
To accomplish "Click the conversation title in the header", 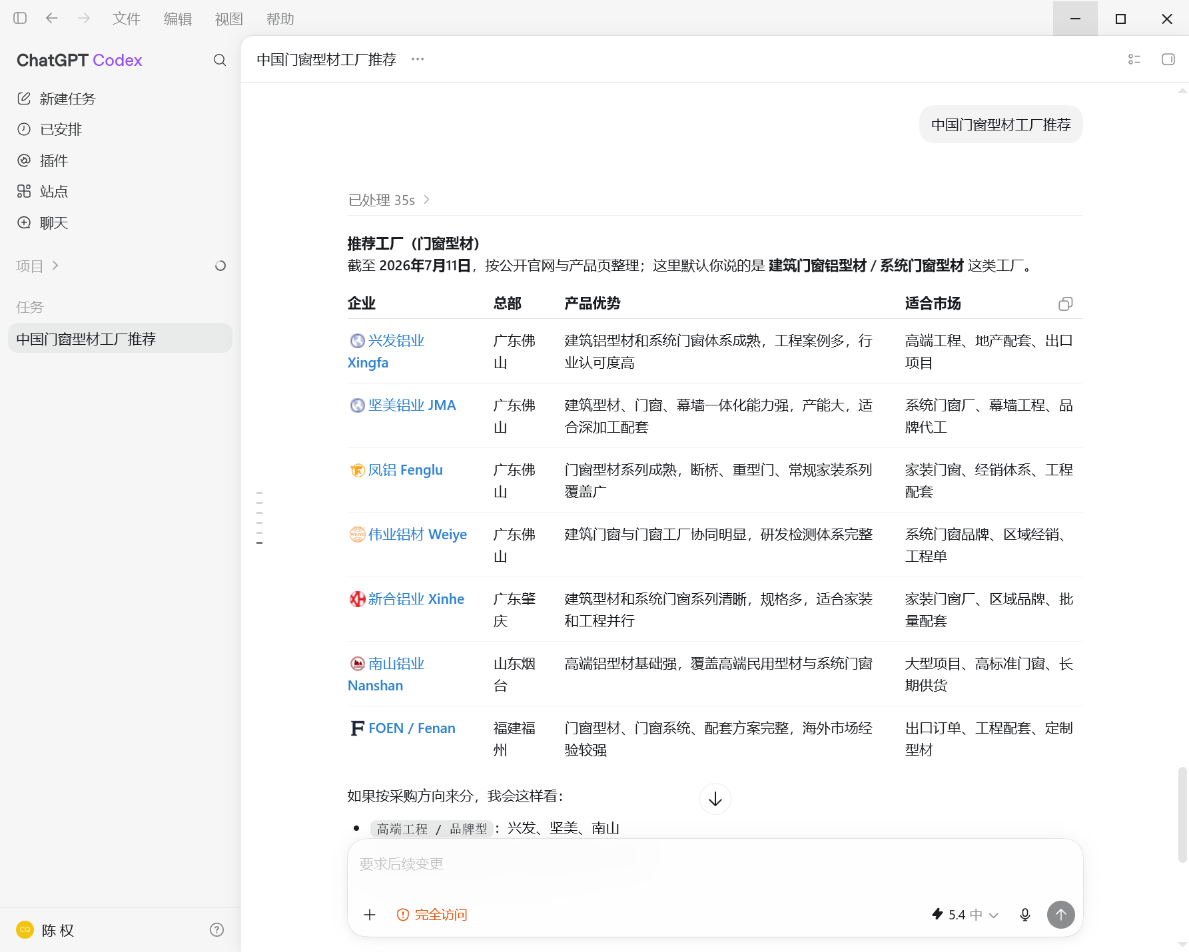I will [326, 59].
